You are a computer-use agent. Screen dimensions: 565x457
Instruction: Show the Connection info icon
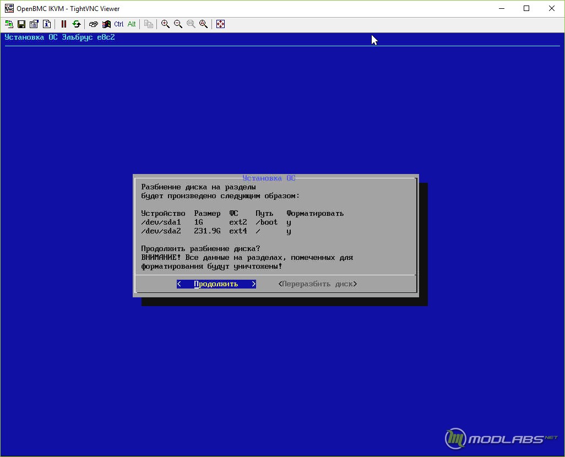(x=47, y=24)
